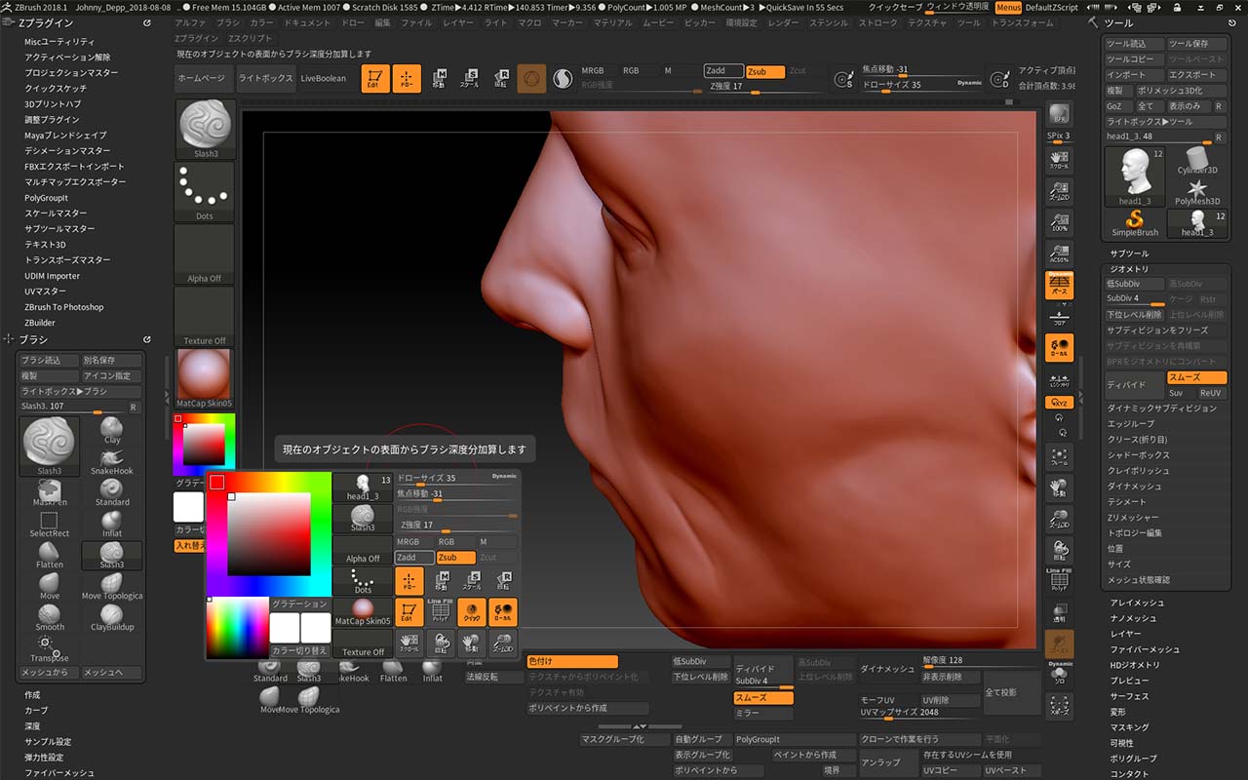Expand the デシメーションマスター plugin

[67, 151]
